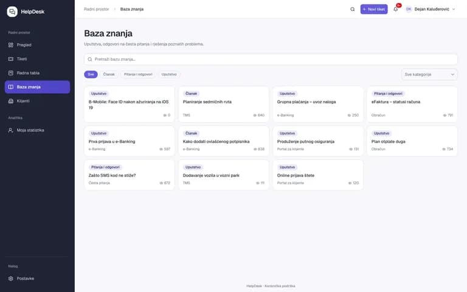Click views eye icon on Online prijava štete card
Image resolution: width=467 pixels, height=292 pixels.
pyautogui.click(x=350, y=183)
